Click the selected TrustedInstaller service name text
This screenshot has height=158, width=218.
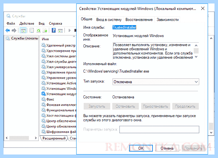coord(124,27)
